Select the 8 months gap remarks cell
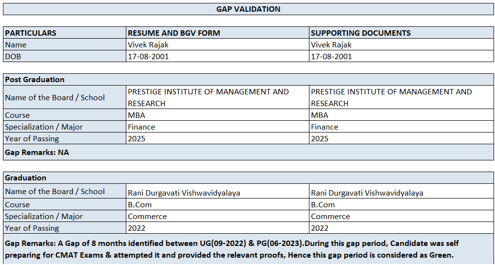This screenshot has width=495, height=265. [x=248, y=249]
